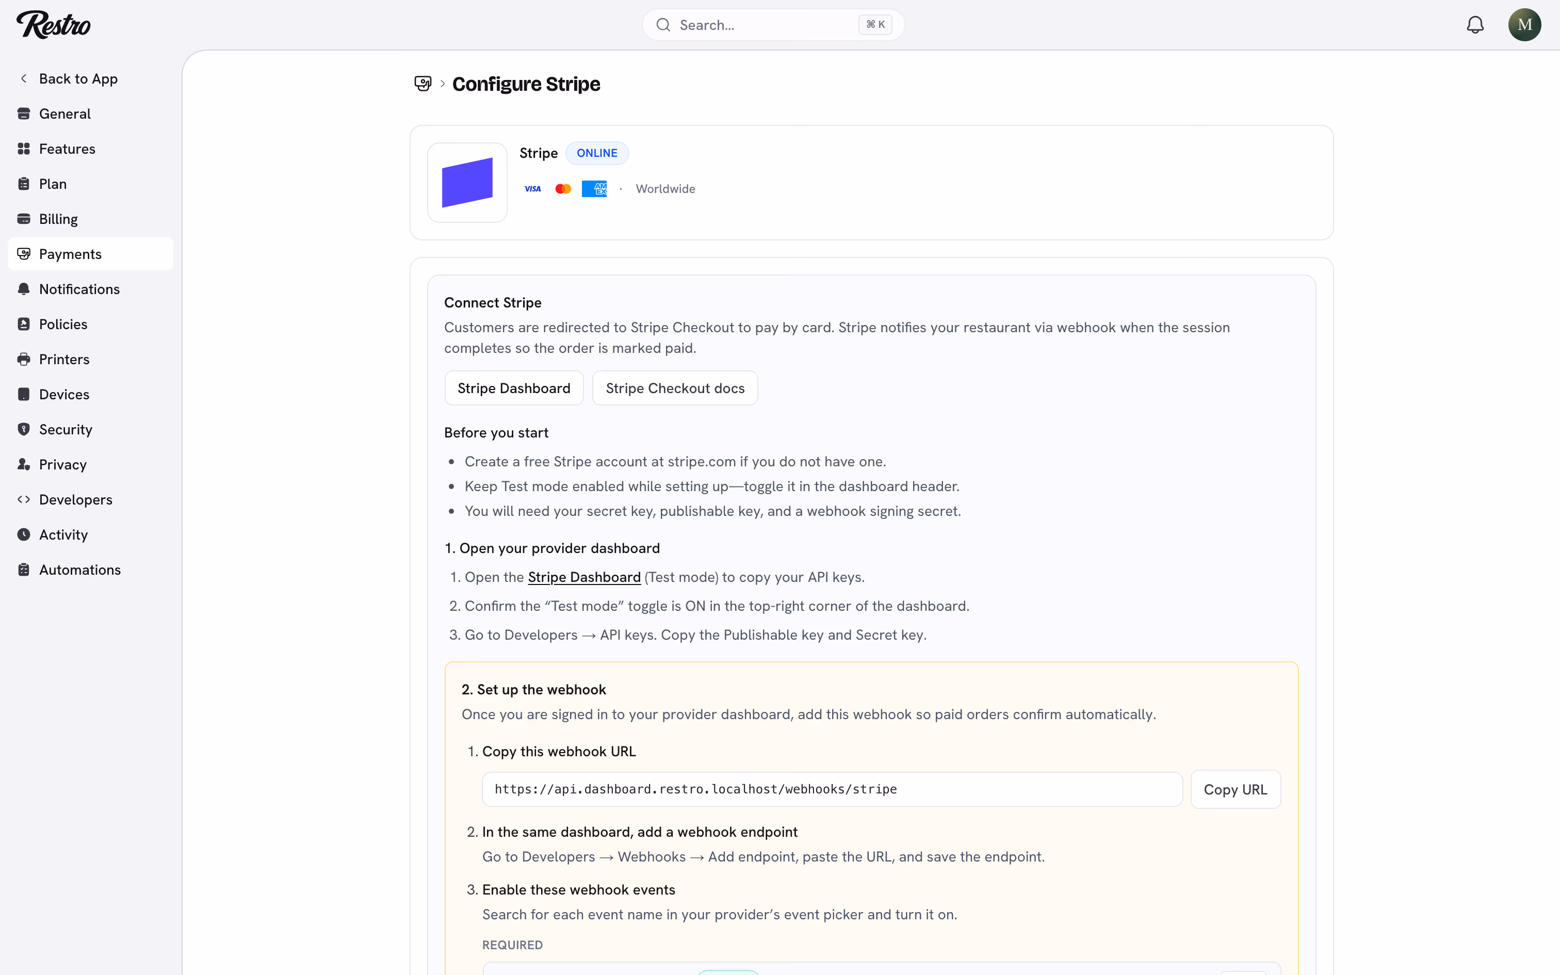
Task: Open General settings label in sidebar
Action: coord(65,113)
